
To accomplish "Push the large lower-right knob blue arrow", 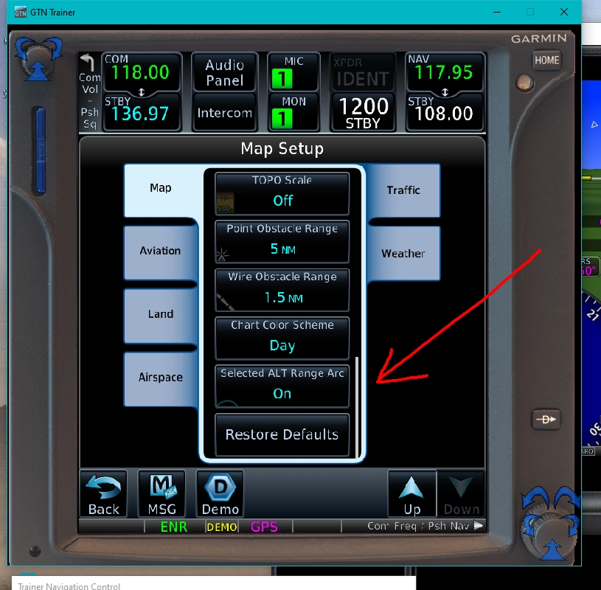I will tap(552, 549).
